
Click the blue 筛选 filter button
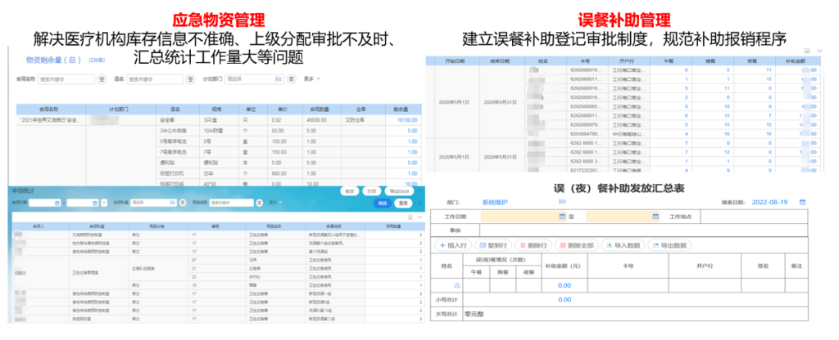(380, 202)
